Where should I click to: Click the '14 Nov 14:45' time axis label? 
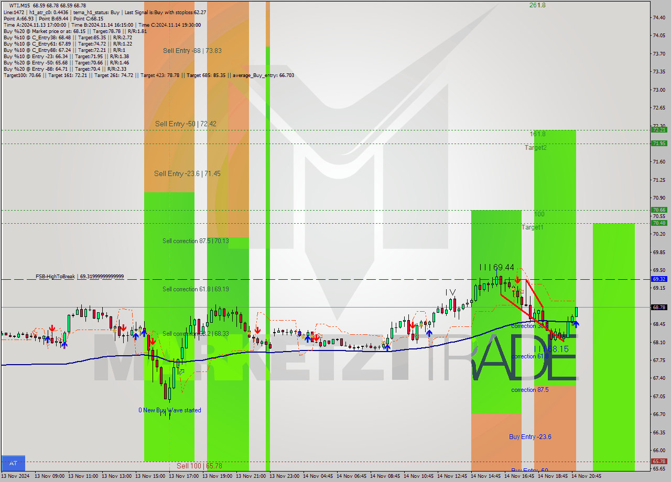click(x=485, y=476)
